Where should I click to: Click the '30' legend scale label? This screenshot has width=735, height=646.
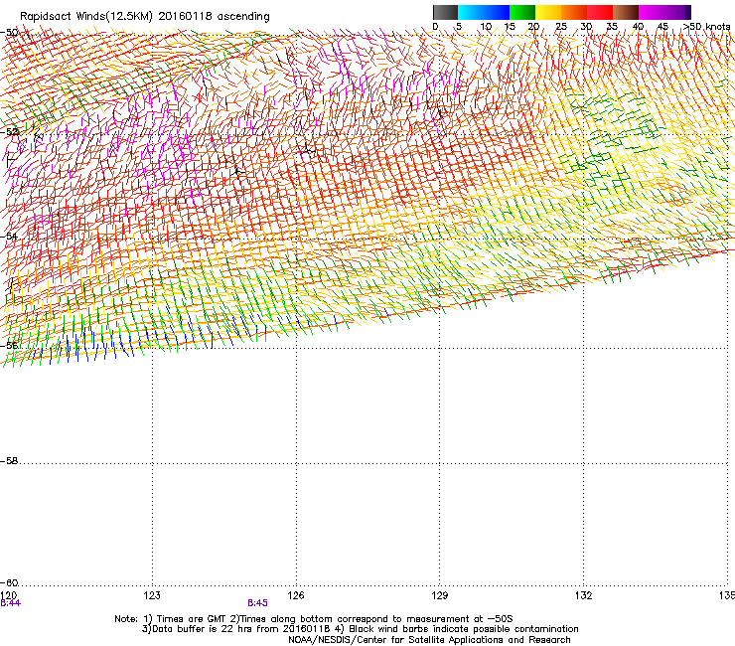(586, 27)
